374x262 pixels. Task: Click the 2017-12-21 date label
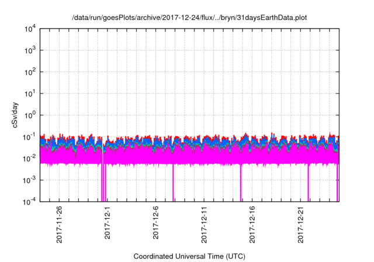pyautogui.click(x=300, y=225)
